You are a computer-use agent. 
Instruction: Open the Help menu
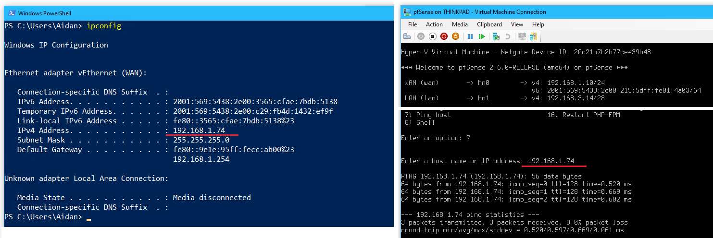pos(538,24)
